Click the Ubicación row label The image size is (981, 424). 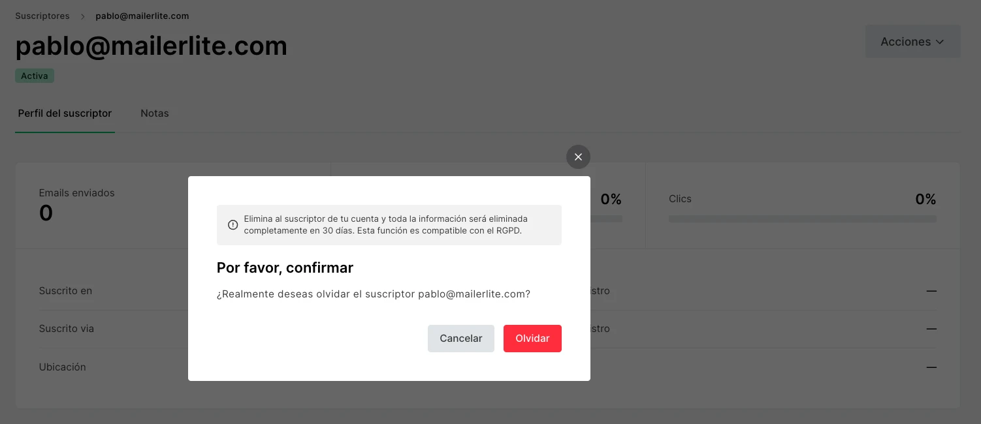(63, 367)
